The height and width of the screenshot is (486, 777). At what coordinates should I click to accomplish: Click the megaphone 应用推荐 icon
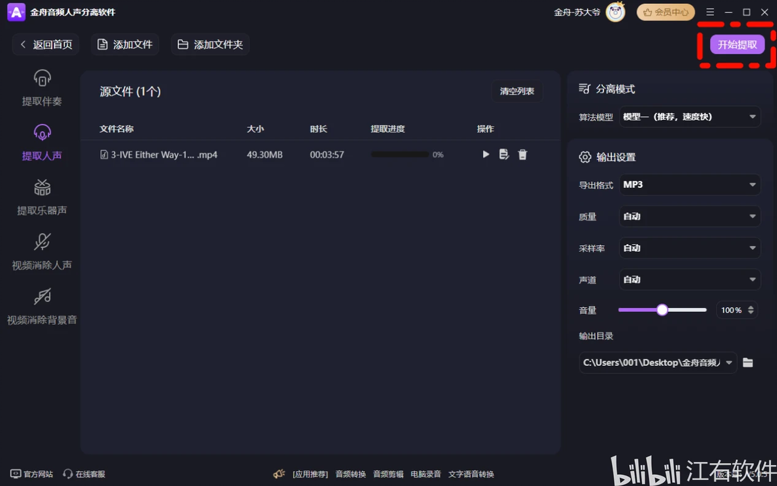click(279, 474)
